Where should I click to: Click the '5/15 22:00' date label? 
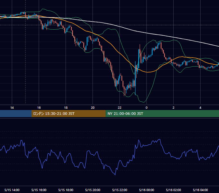(120, 190)
